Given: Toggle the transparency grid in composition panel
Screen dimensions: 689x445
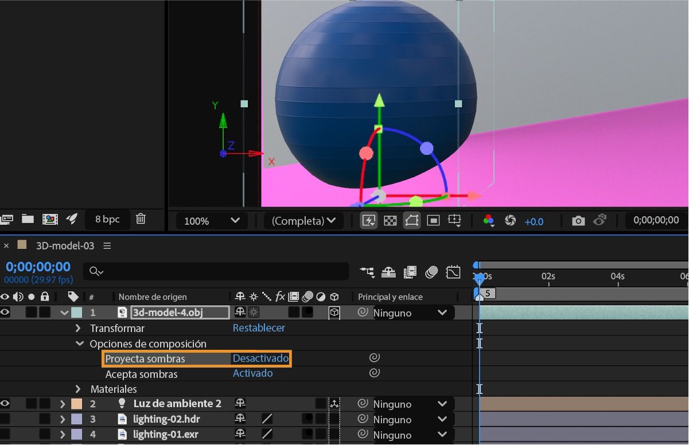Looking at the screenshot, I should [x=390, y=221].
